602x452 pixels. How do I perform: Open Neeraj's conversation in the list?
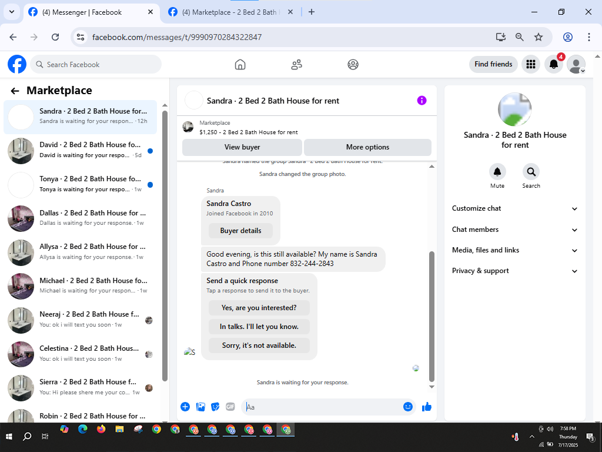pyautogui.click(x=80, y=320)
